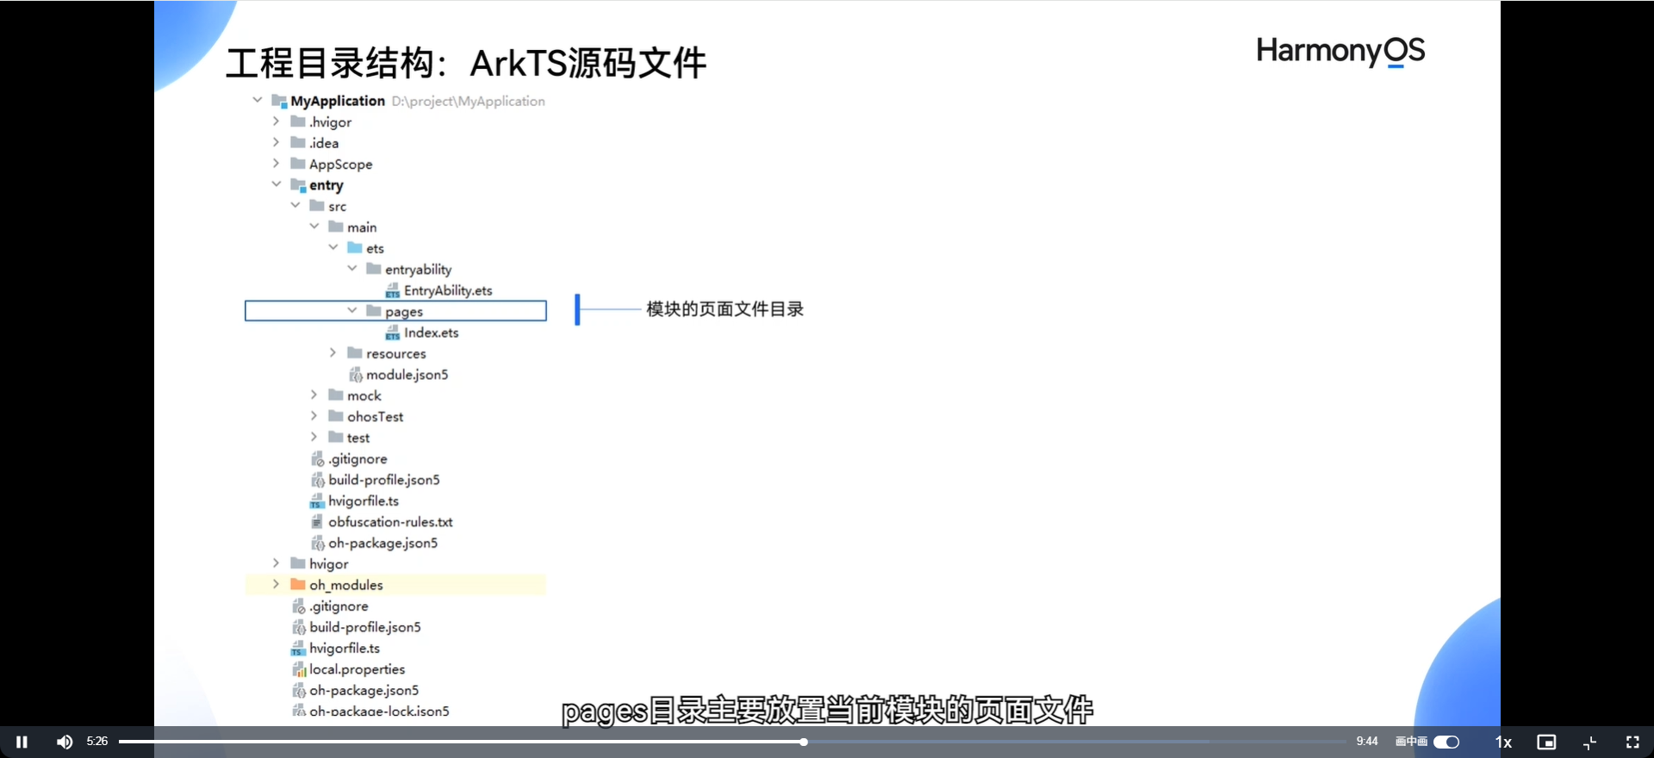Click the exit theater mode icon
The image size is (1654, 758).
(x=1590, y=742)
